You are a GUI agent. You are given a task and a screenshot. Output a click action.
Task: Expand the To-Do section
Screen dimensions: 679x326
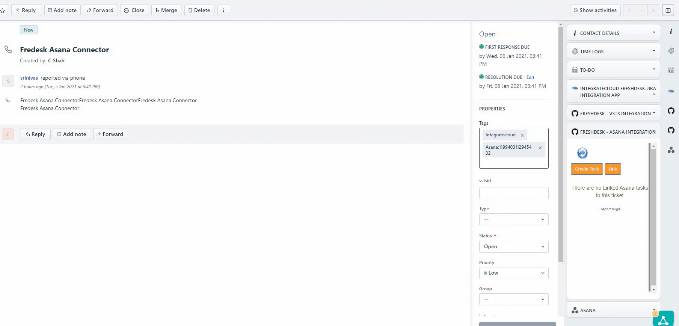pos(614,69)
